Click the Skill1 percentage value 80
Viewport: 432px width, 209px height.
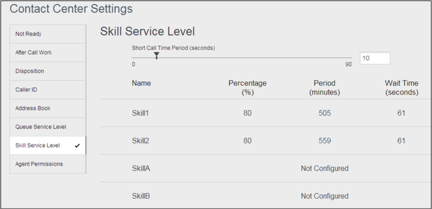[248, 113]
